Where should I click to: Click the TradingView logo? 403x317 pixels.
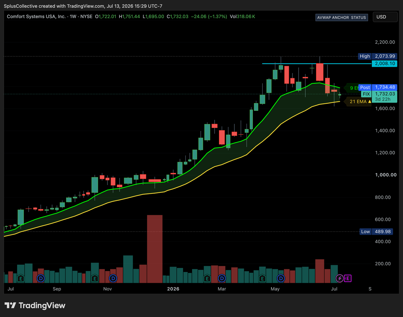35,305
